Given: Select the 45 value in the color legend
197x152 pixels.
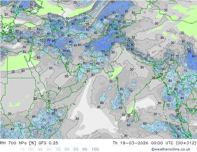Looking at the screenshot, I should [x=40, y=150].
